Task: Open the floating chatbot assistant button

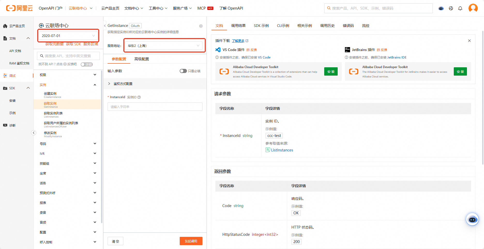Action: click(472, 219)
